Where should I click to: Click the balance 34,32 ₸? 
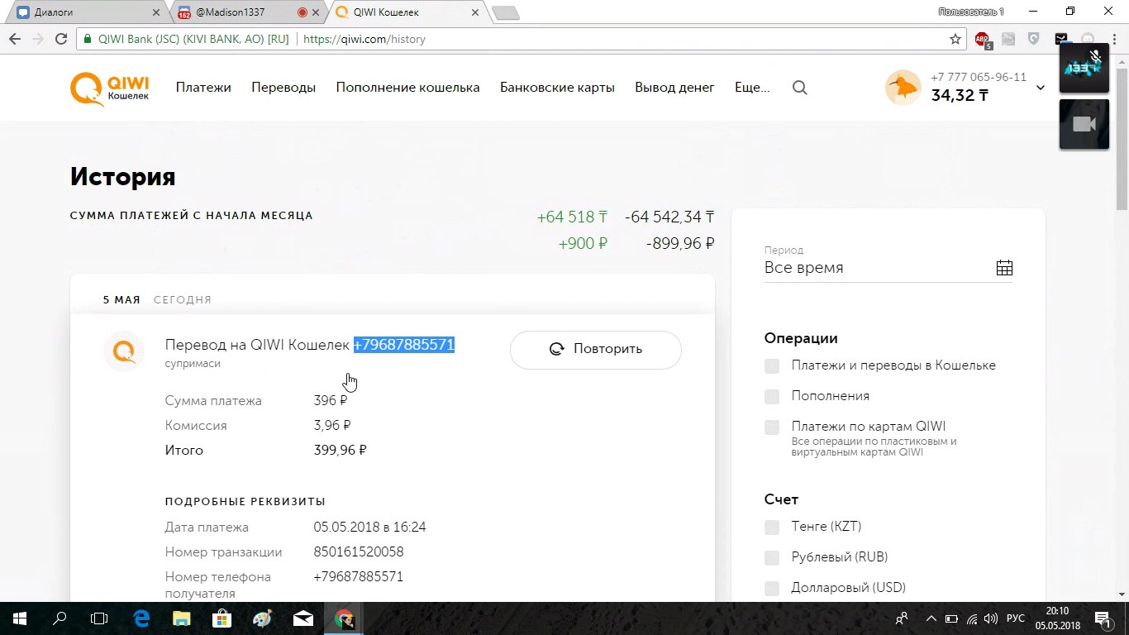[960, 96]
